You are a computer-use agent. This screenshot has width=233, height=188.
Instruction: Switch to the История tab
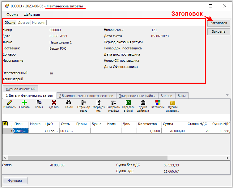pyautogui.click(x=39, y=23)
